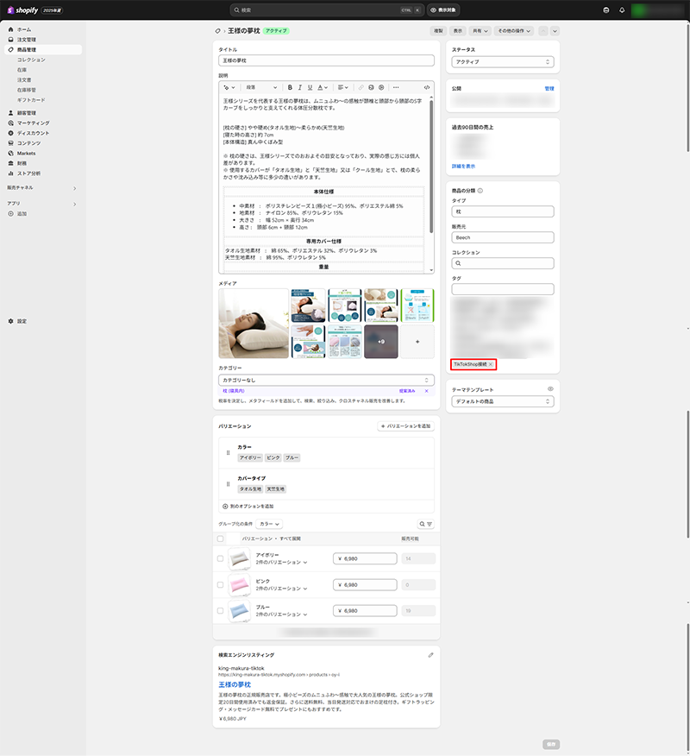Image resolution: width=690 pixels, height=756 pixels.
Task: Click the +9 more media thumbnail
Action: point(381,342)
